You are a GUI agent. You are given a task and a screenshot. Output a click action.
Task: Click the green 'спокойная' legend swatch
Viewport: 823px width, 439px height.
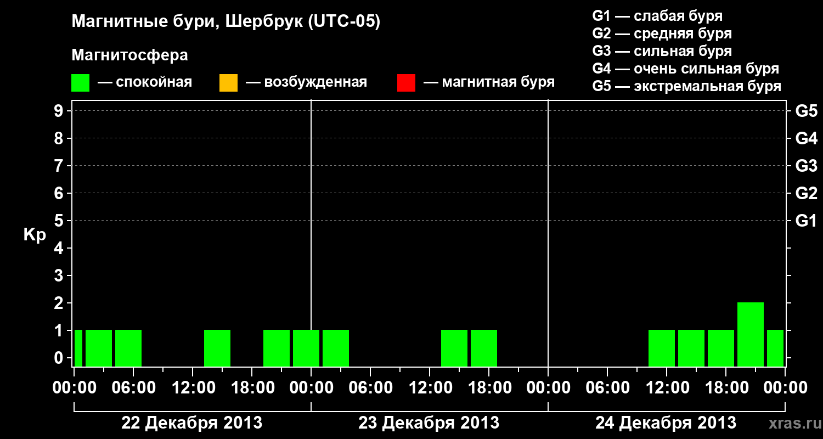coord(81,83)
